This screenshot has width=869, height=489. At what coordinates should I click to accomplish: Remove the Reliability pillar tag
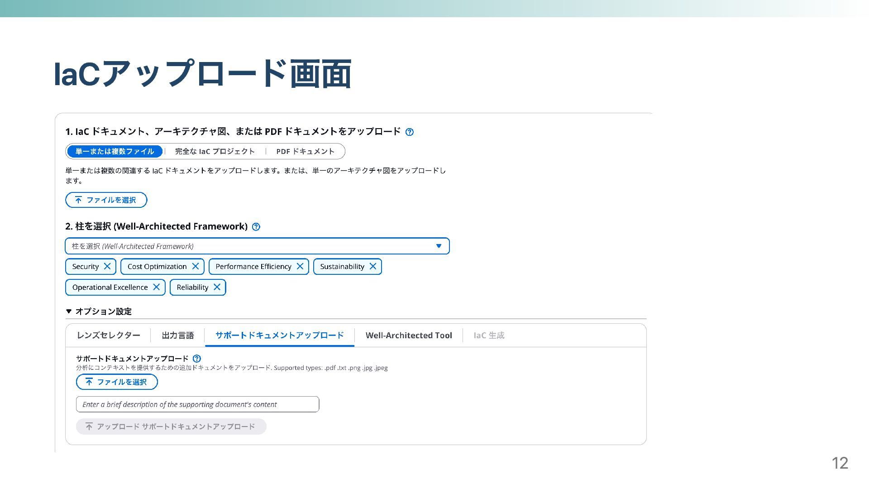tap(217, 287)
